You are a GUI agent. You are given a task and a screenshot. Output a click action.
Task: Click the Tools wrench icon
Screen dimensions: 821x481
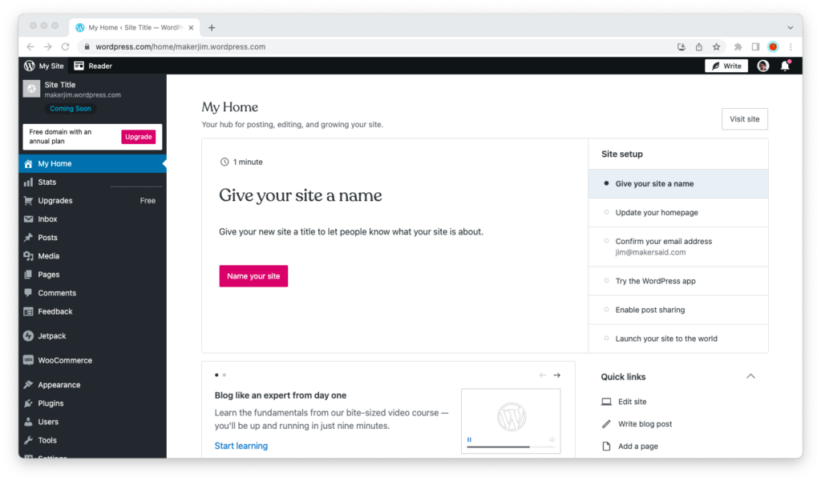pos(28,440)
